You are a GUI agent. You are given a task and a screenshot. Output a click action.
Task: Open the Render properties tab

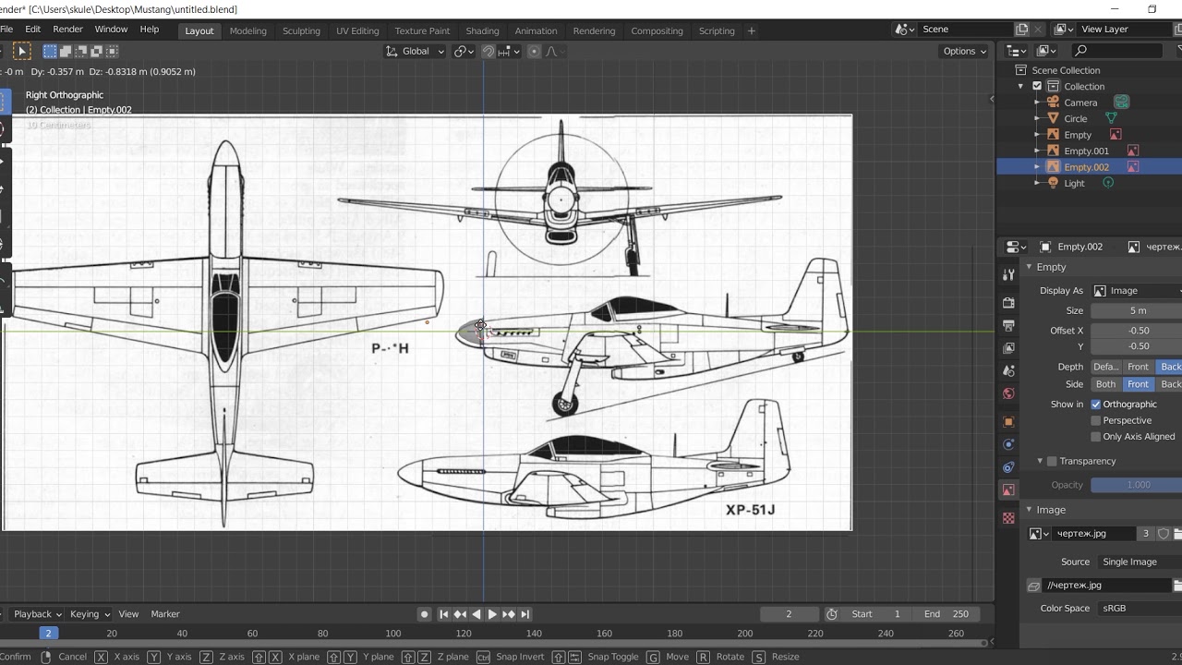[1008, 303]
